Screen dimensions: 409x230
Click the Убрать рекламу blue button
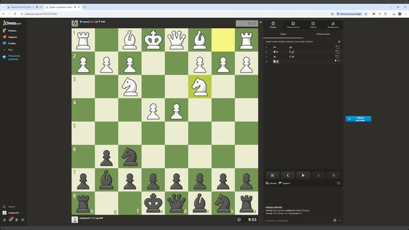pos(359,119)
